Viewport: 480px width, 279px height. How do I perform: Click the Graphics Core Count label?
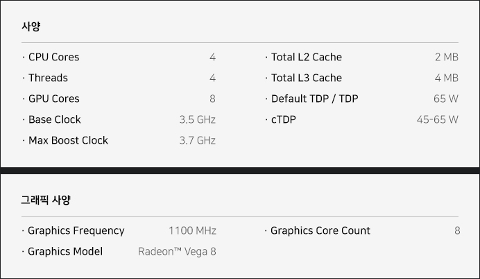coord(320,230)
